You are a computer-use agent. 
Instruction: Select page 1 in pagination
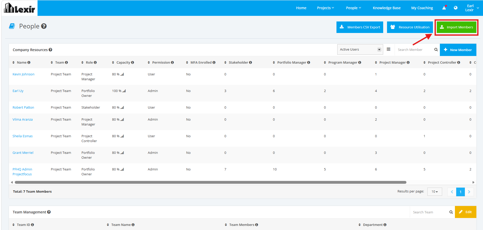tap(461, 192)
